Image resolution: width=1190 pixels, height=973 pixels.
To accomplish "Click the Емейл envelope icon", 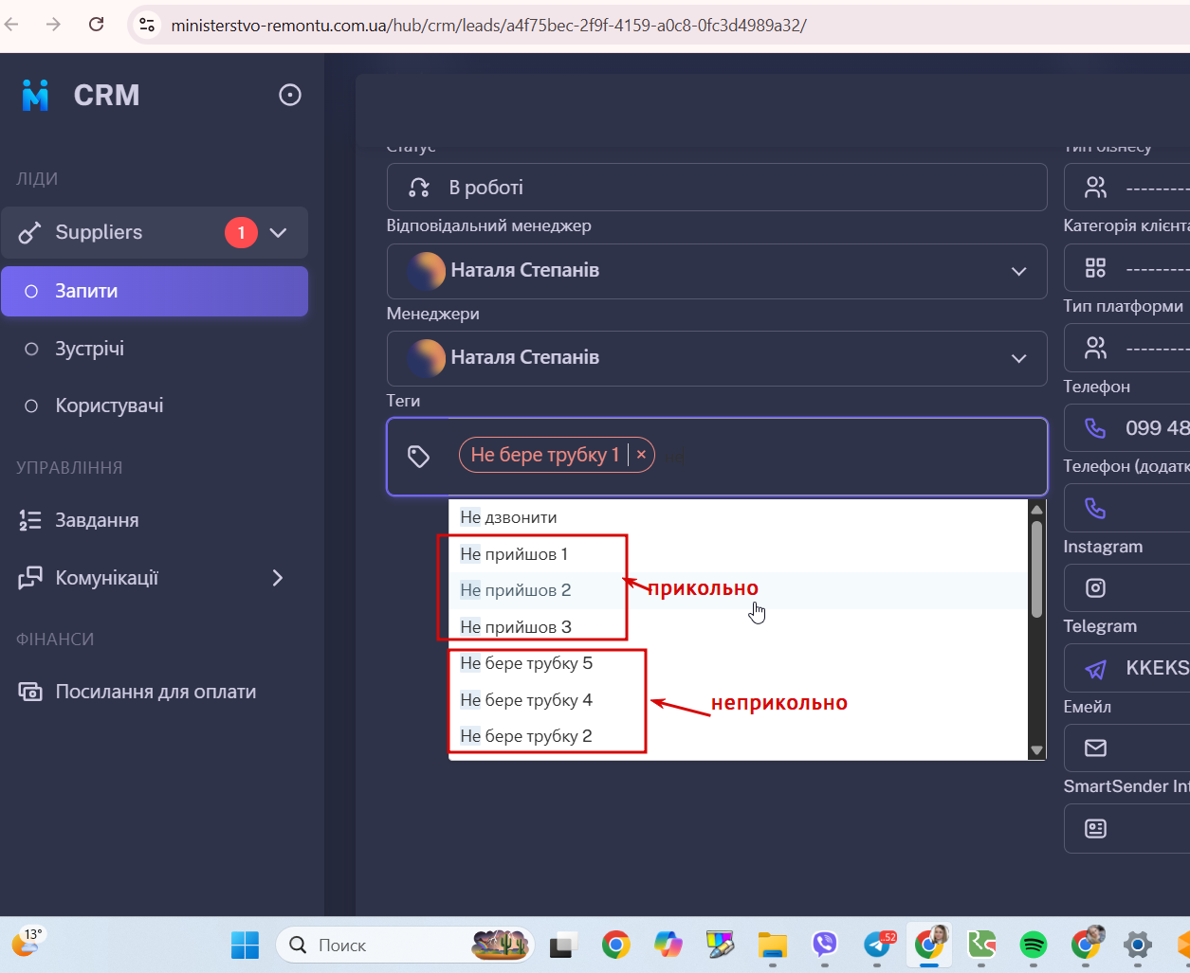I will click(1096, 748).
